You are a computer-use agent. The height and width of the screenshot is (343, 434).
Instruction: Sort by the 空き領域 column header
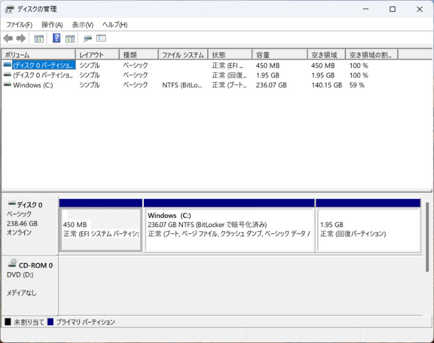click(327, 55)
